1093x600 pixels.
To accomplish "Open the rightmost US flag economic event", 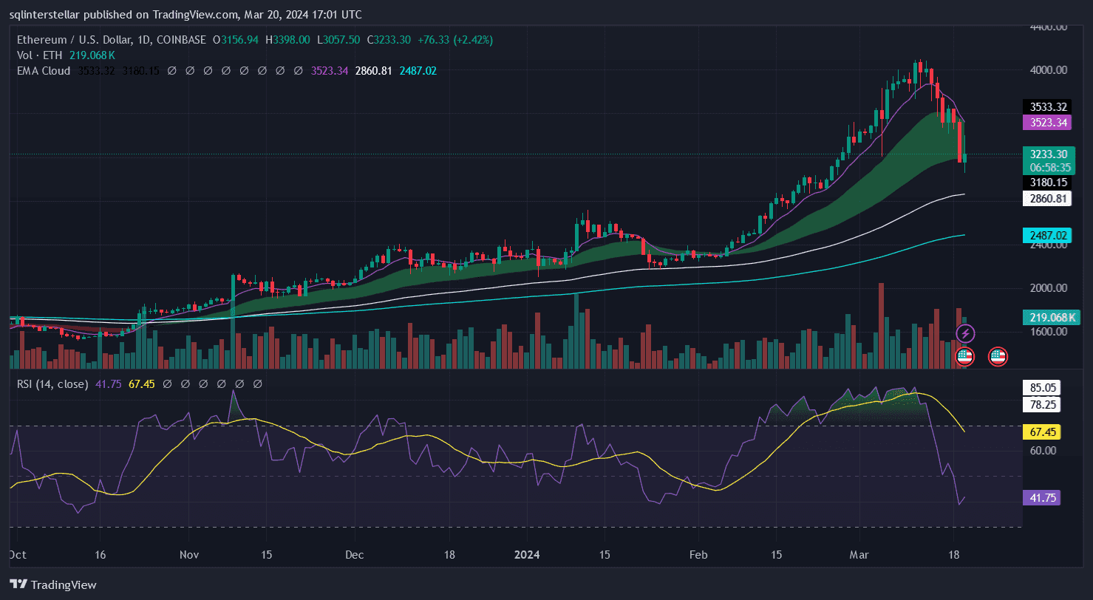I will [998, 356].
